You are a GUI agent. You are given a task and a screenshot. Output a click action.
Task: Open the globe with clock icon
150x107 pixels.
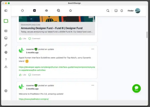(59, 10)
